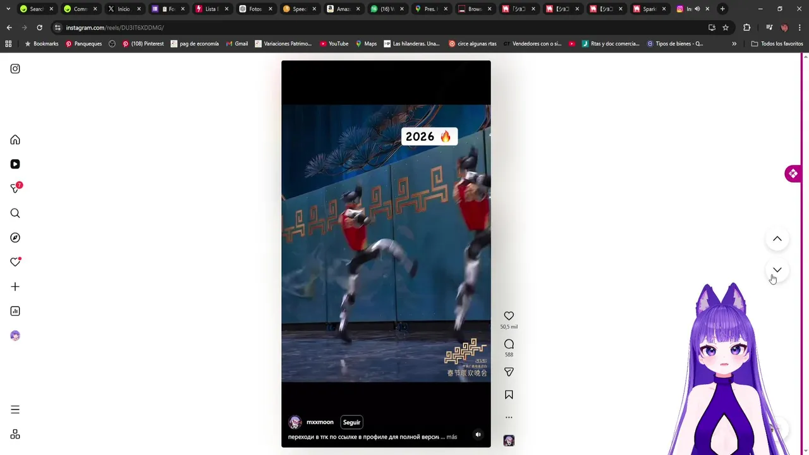Open 'circe algunas rtas' bookmark
Image resolution: width=809 pixels, height=455 pixels.
472,44
